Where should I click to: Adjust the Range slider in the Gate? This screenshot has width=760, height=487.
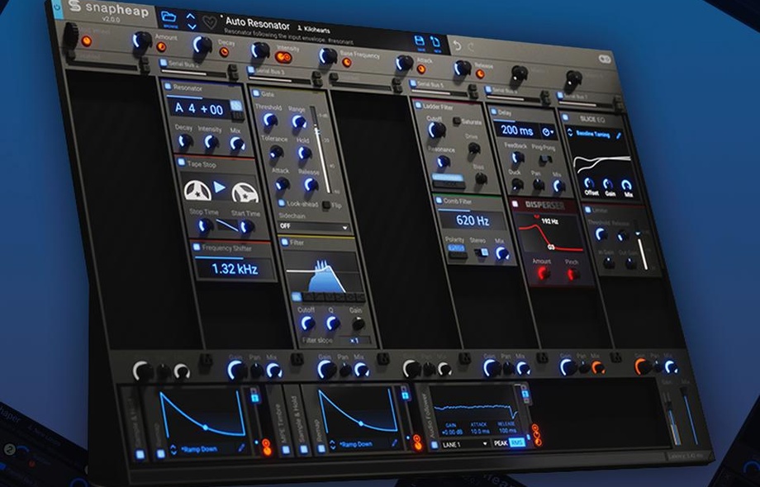pyautogui.click(x=298, y=121)
